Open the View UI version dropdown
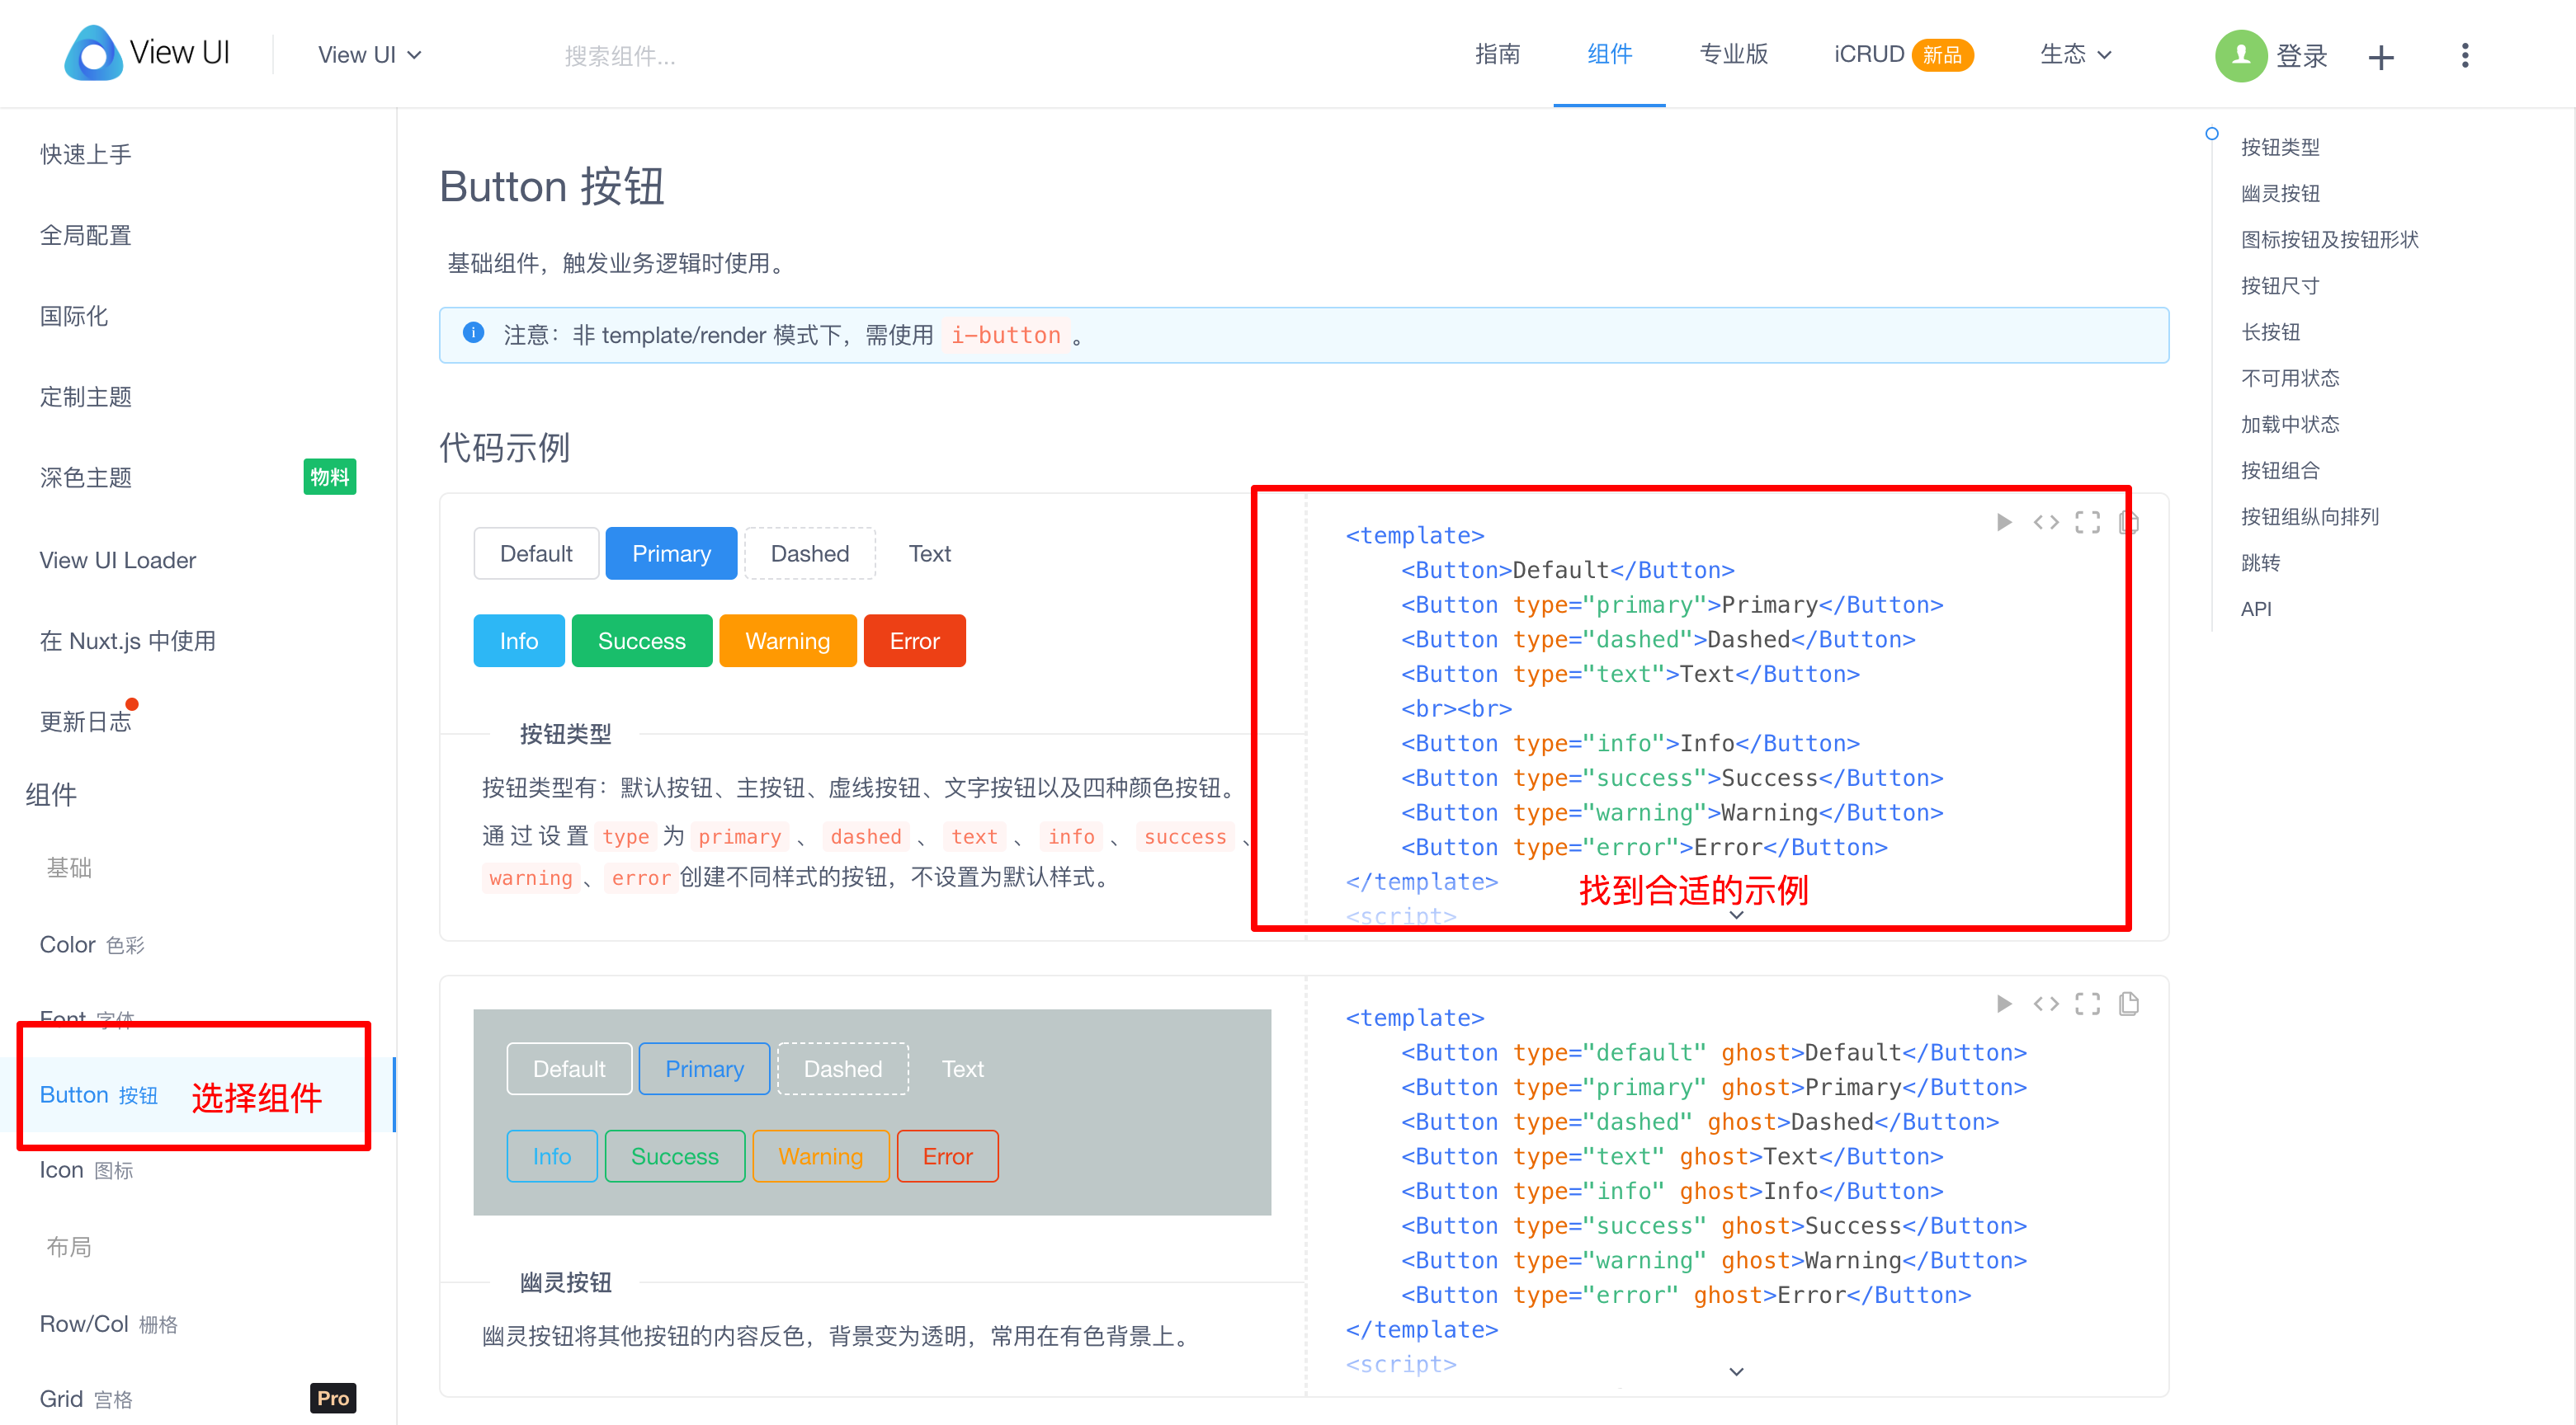 (369, 54)
